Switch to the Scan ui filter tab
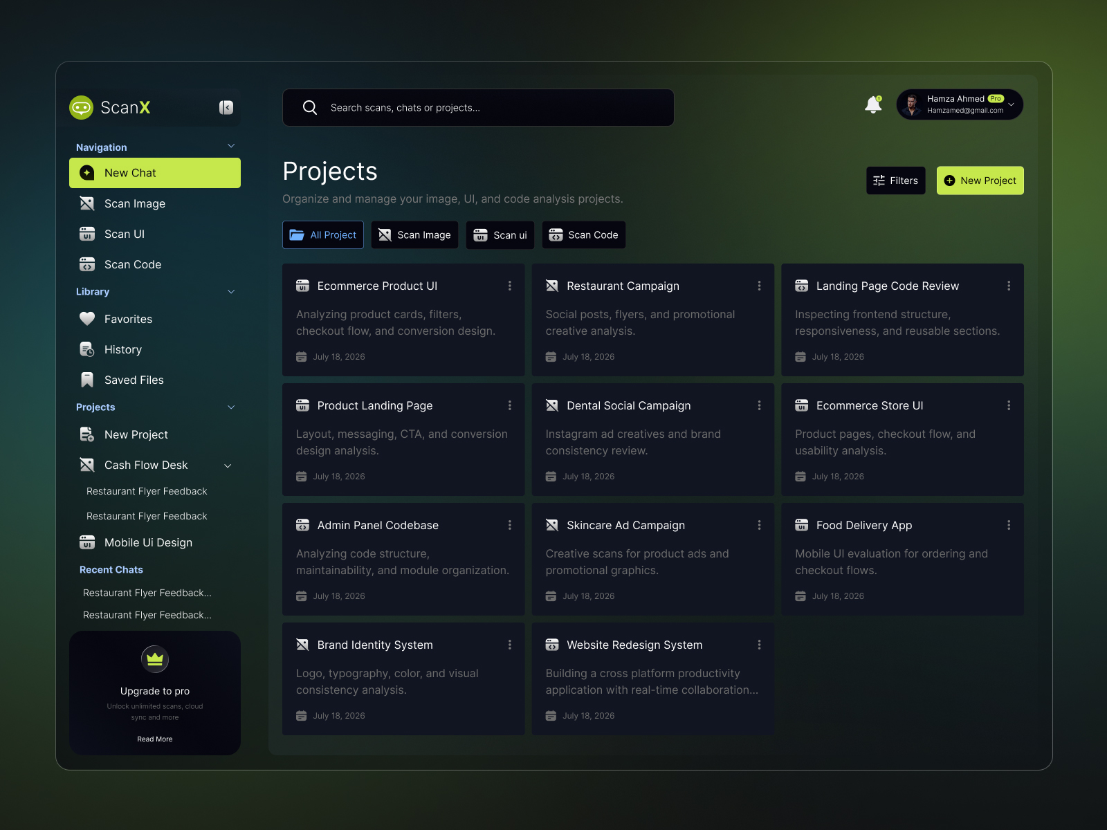1107x830 pixels. coord(500,234)
